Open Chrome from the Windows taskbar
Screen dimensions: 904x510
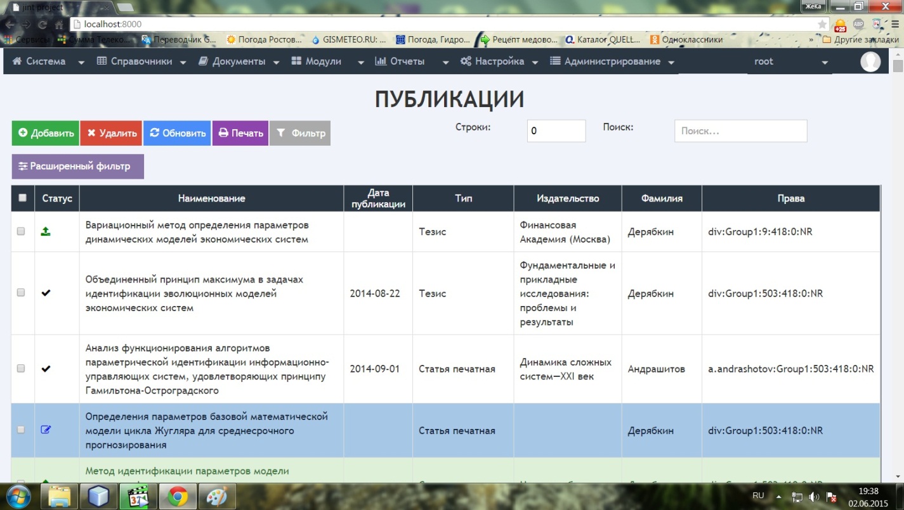178,496
